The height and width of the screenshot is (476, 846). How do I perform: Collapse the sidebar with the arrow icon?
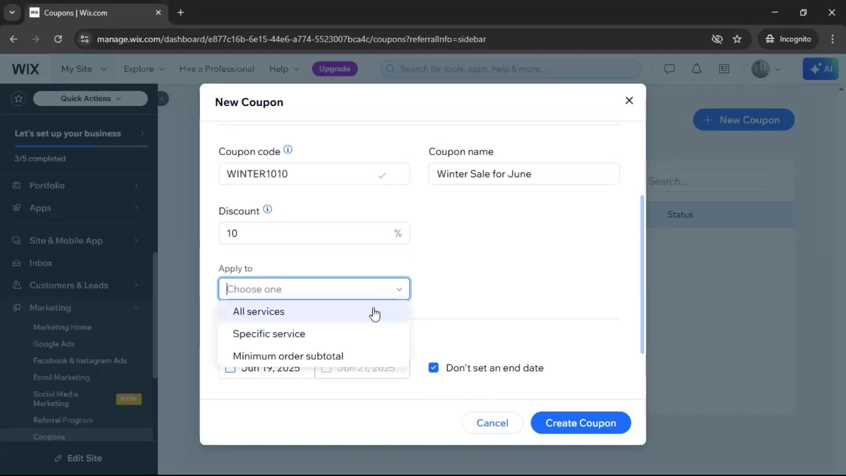(162, 98)
